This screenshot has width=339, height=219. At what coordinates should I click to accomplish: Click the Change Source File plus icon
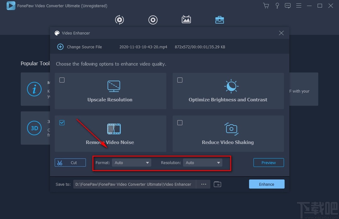click(60, 47)
